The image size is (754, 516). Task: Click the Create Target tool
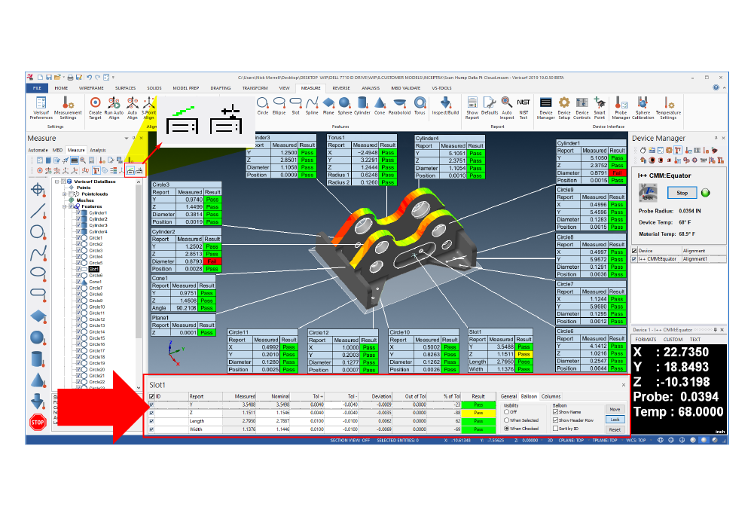point(95,108)
